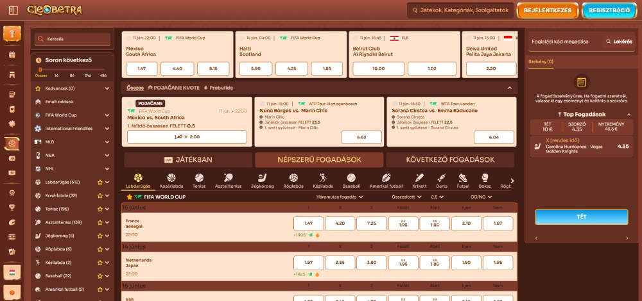Choose the Baseball sport icon
Image resolution: width=642 pixels, height=301 pixels.
[x=351, y=177]
